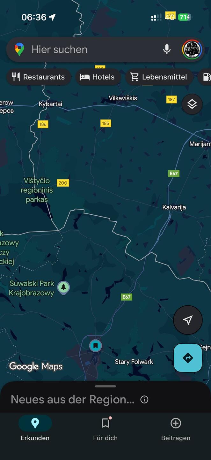Viewport: 211px width, 460px height.
Task: Select the Lebensmittel chip
Action: [159, 77]
